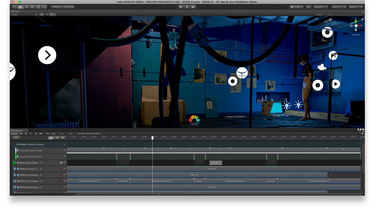Open the Layers dropdown
375x216 pixels.
click(x=339, y=7)
